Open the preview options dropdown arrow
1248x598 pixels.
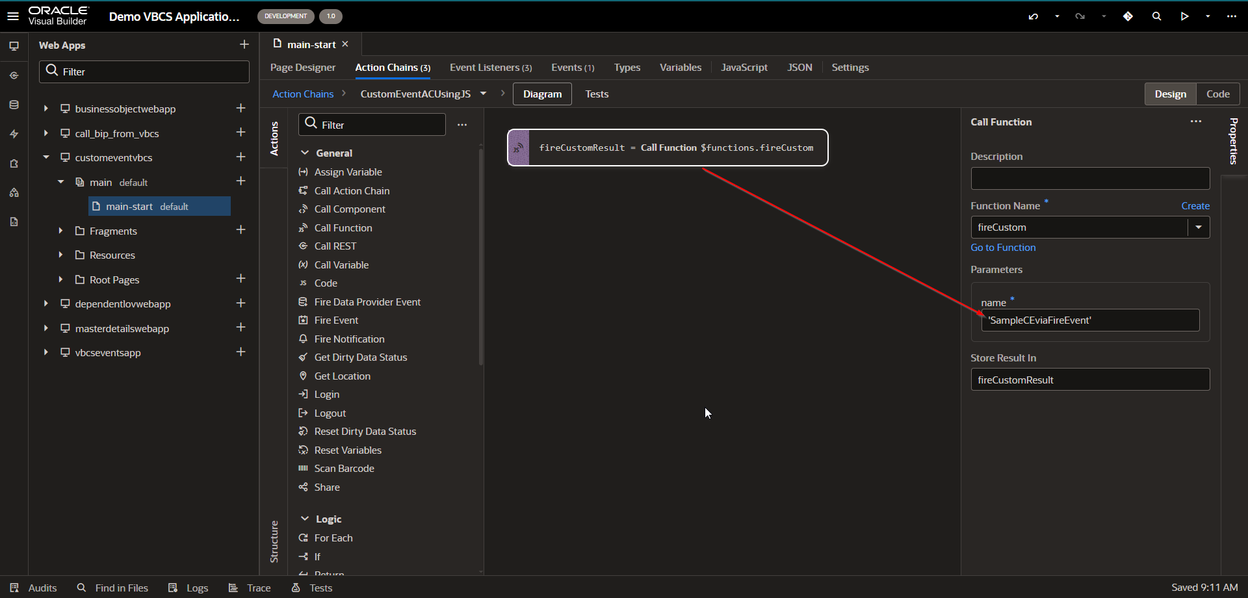coord(1208,16)
